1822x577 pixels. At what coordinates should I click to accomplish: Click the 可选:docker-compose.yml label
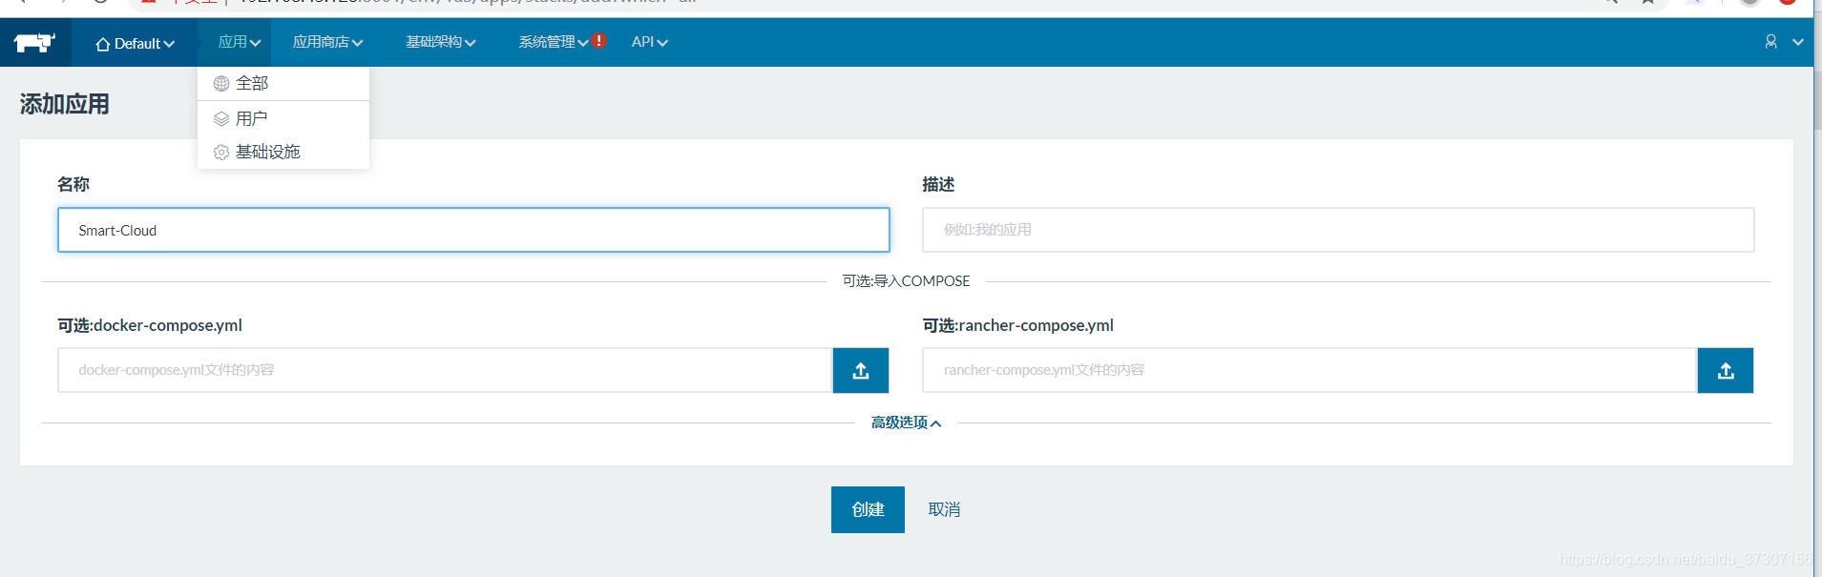(150, 325)
